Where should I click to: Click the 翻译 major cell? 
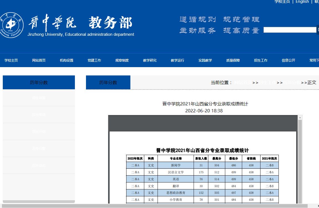pyautogui.click(x=176, y=186)
